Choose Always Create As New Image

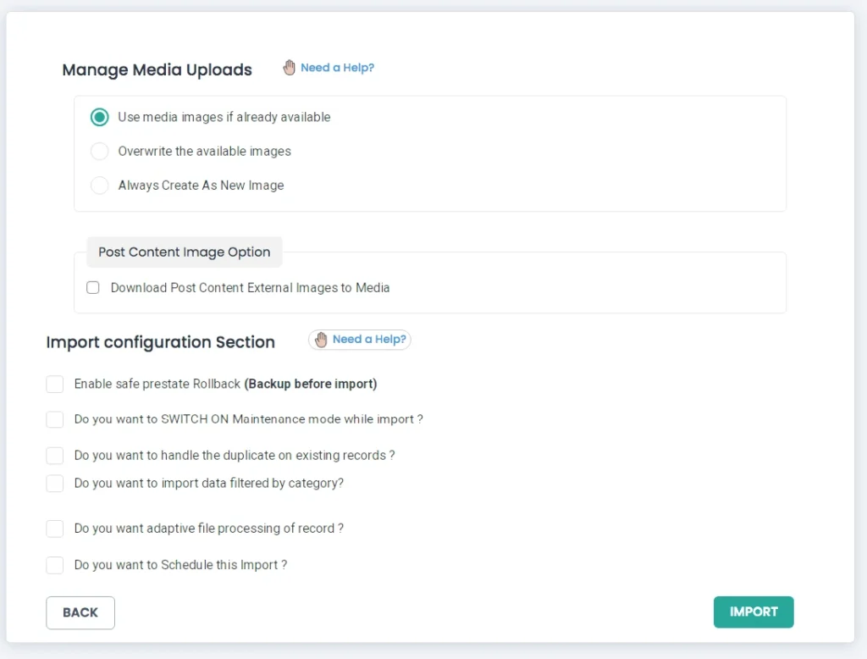point(100,186)
